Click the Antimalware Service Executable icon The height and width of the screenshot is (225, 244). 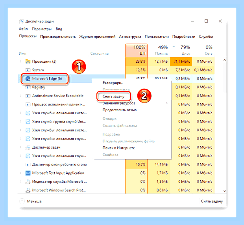point(28,96)
